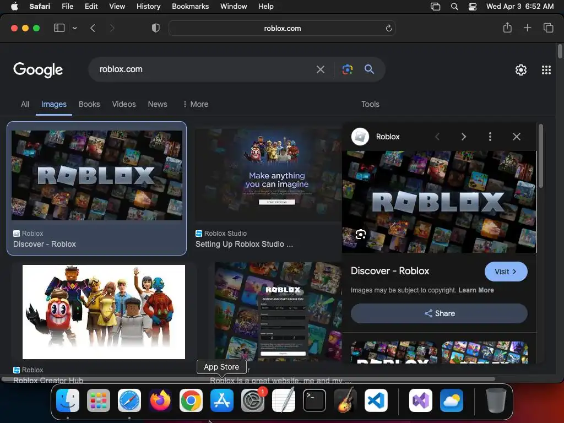This screenshot has width=564, height=423.
Task: Open Control Center in the menu bar
Action: point(472,7)
